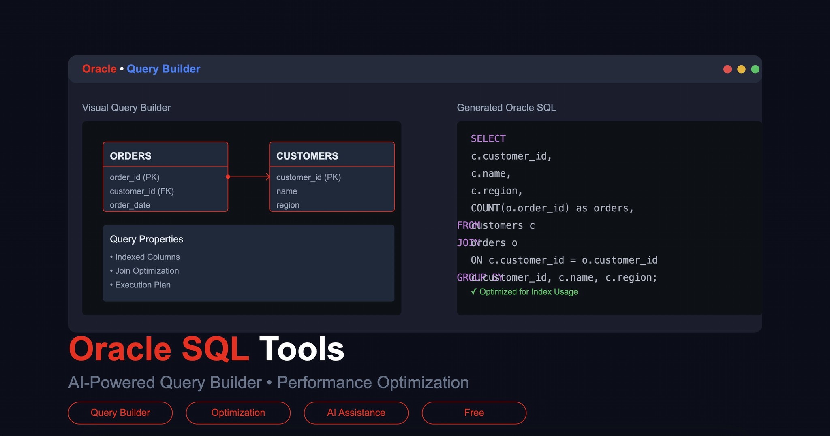The height and width of the screenshot is (436, 830).
Task: Click the red join connector dot on ORDERS
Action: (x=228, y=177)
